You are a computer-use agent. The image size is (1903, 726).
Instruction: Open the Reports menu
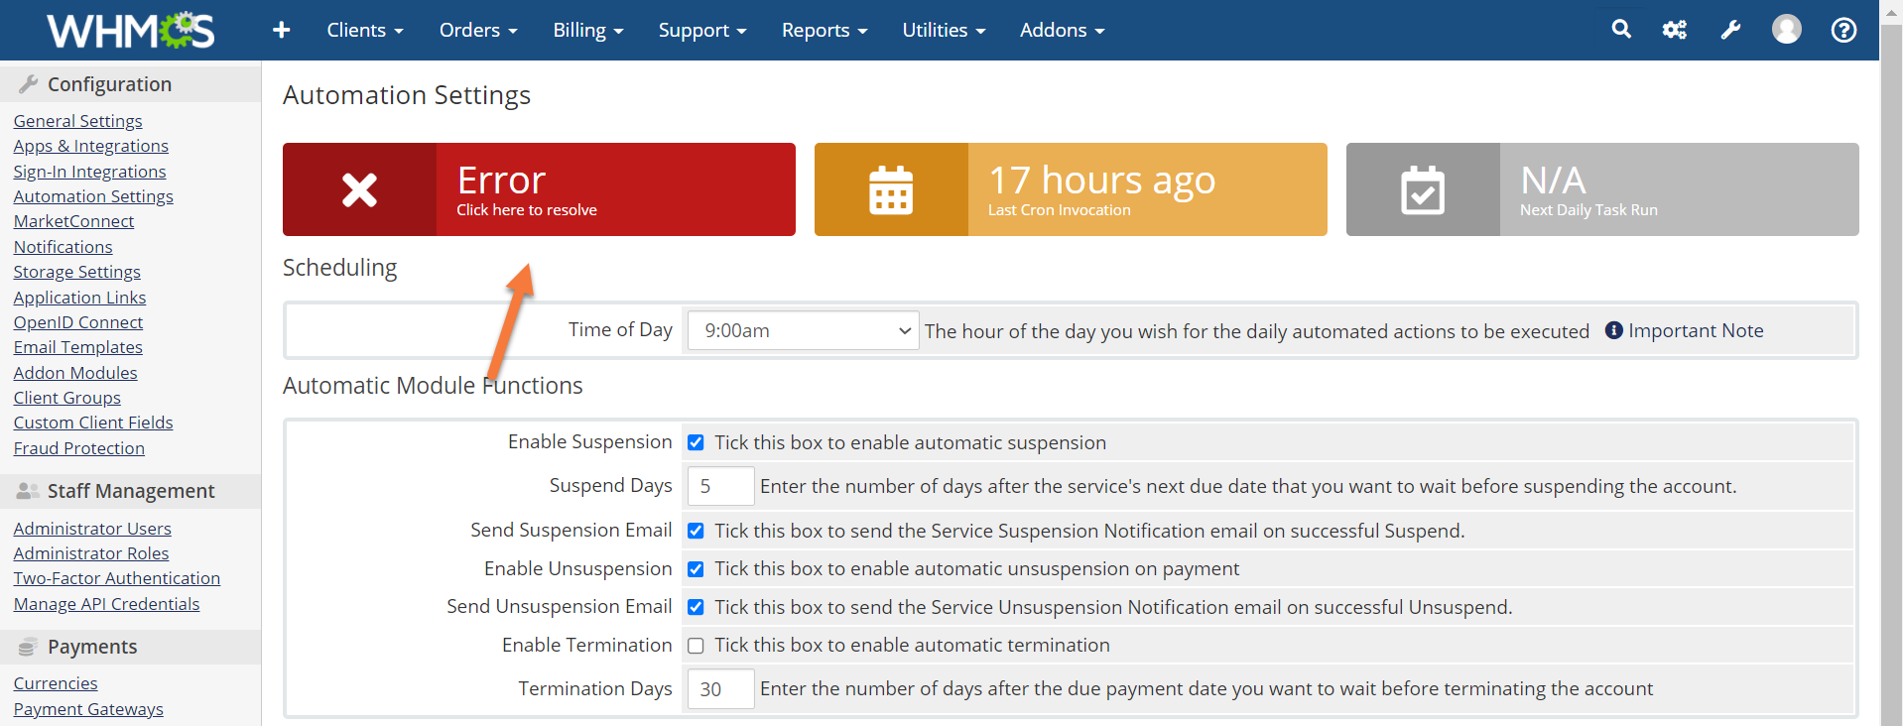pyautogui.click(x=824, y=30)
